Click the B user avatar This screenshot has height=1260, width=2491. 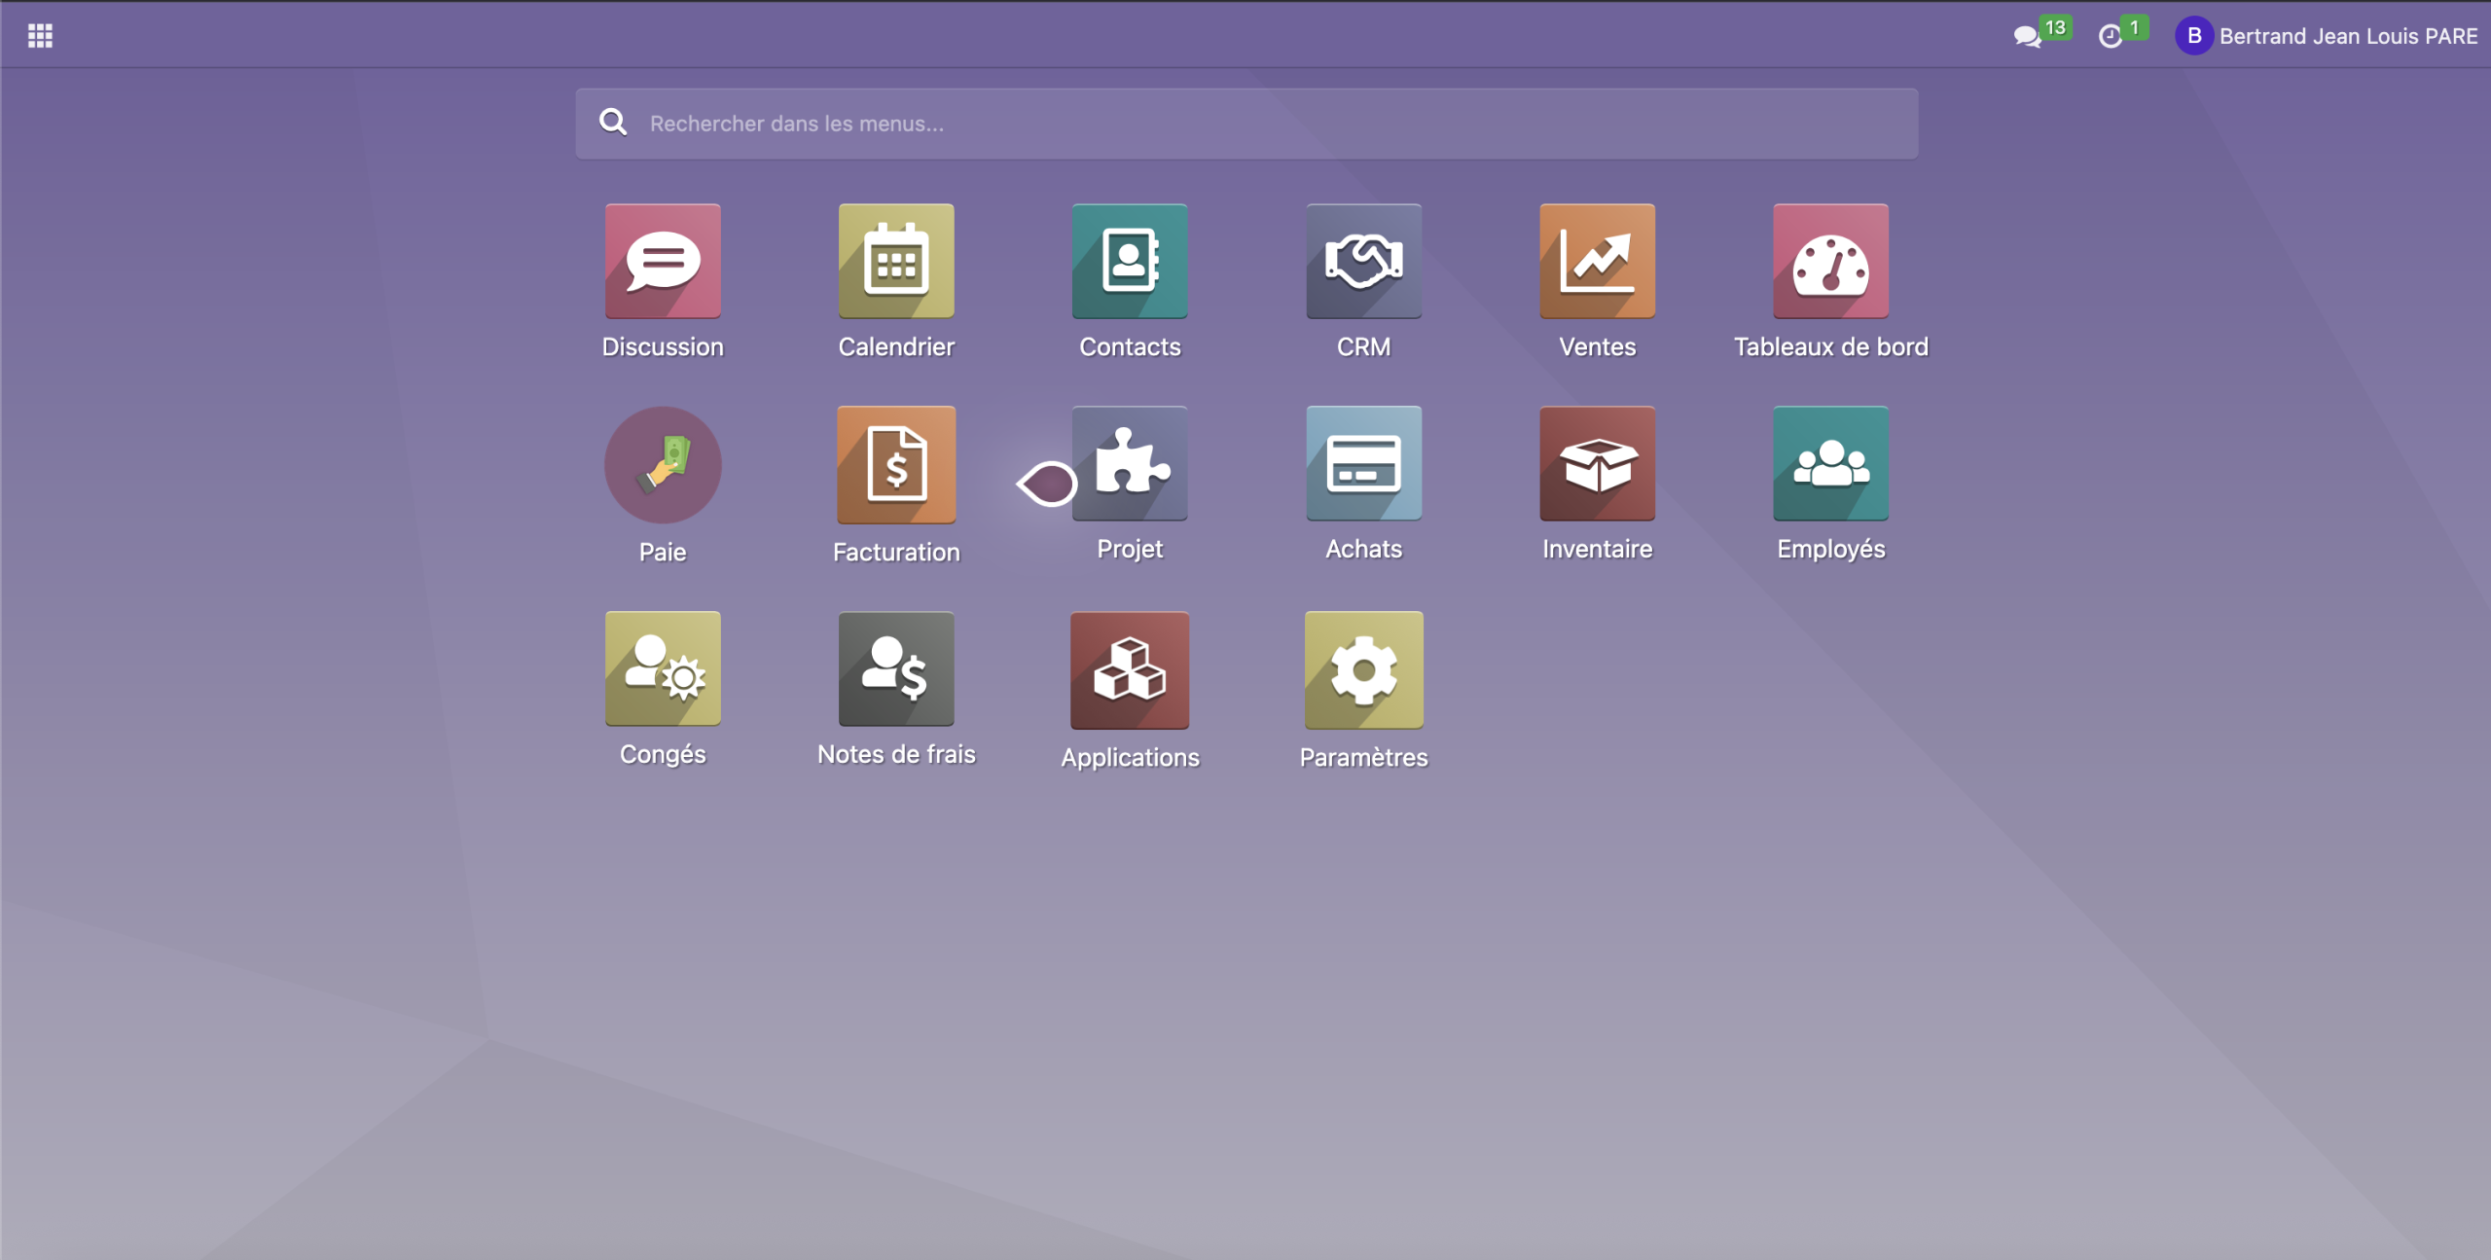pyautogui.click(x=2194, y=36)
